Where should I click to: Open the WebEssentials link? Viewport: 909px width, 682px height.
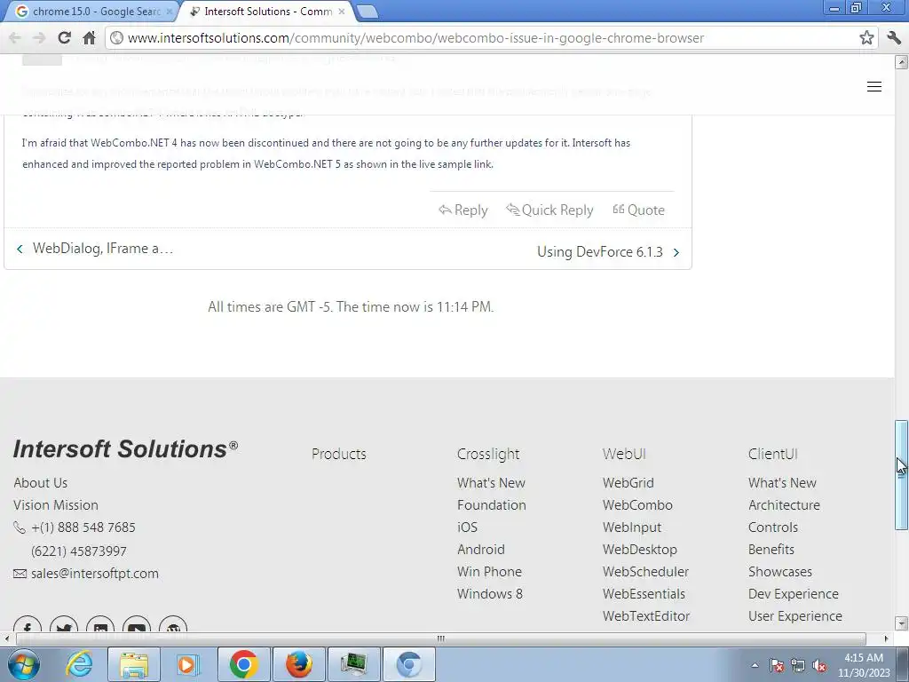pos(644,594)
